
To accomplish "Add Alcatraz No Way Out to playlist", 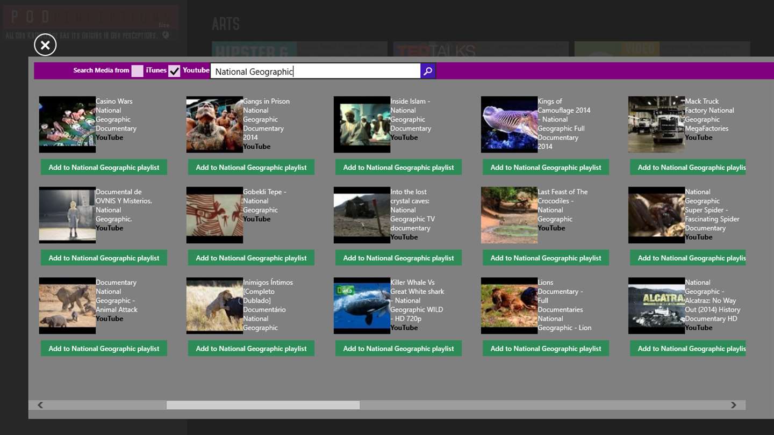I will [x=688, y=349].
